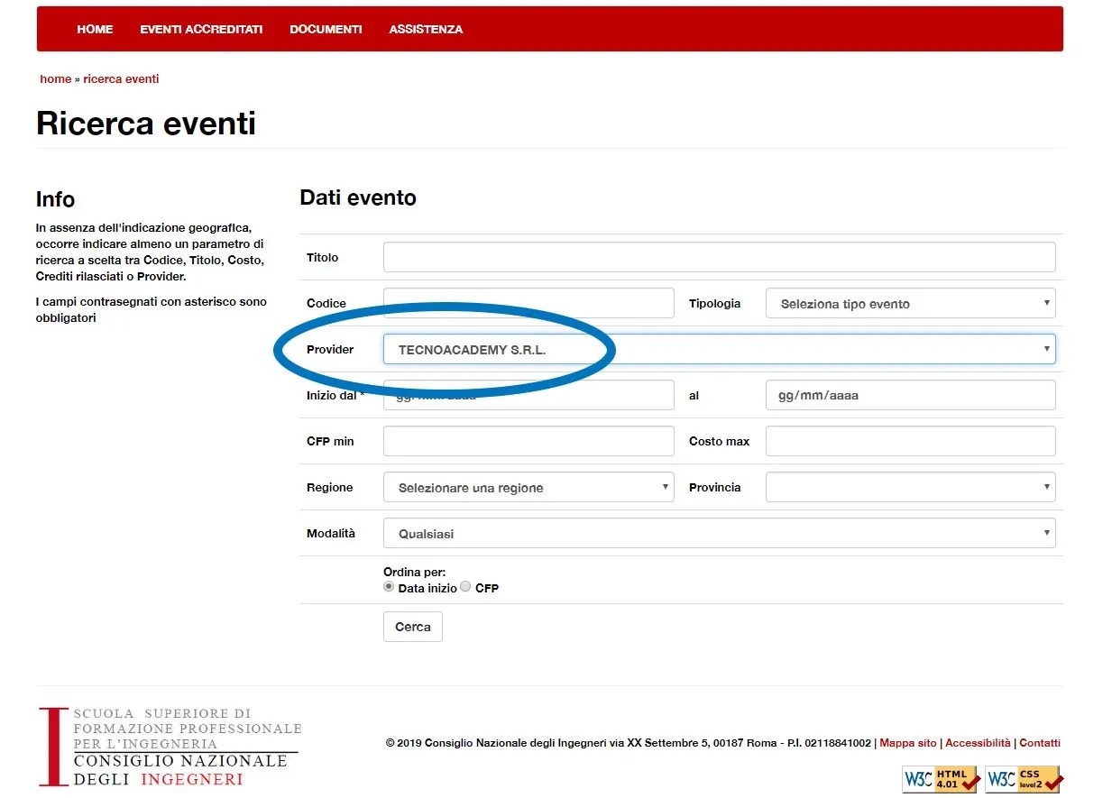Select the Data inizio sort radio button

(x=389, y=586)
